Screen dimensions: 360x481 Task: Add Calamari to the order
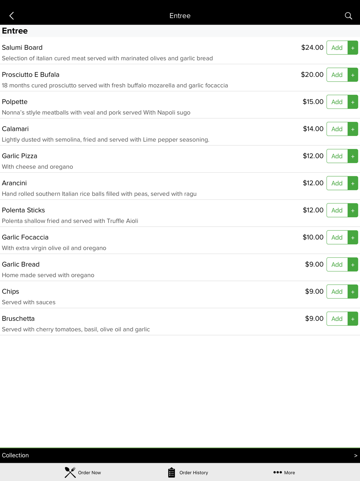[337, 129]
